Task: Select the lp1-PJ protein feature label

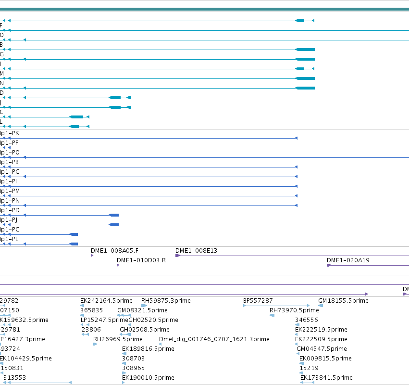Action: point(9,220)
